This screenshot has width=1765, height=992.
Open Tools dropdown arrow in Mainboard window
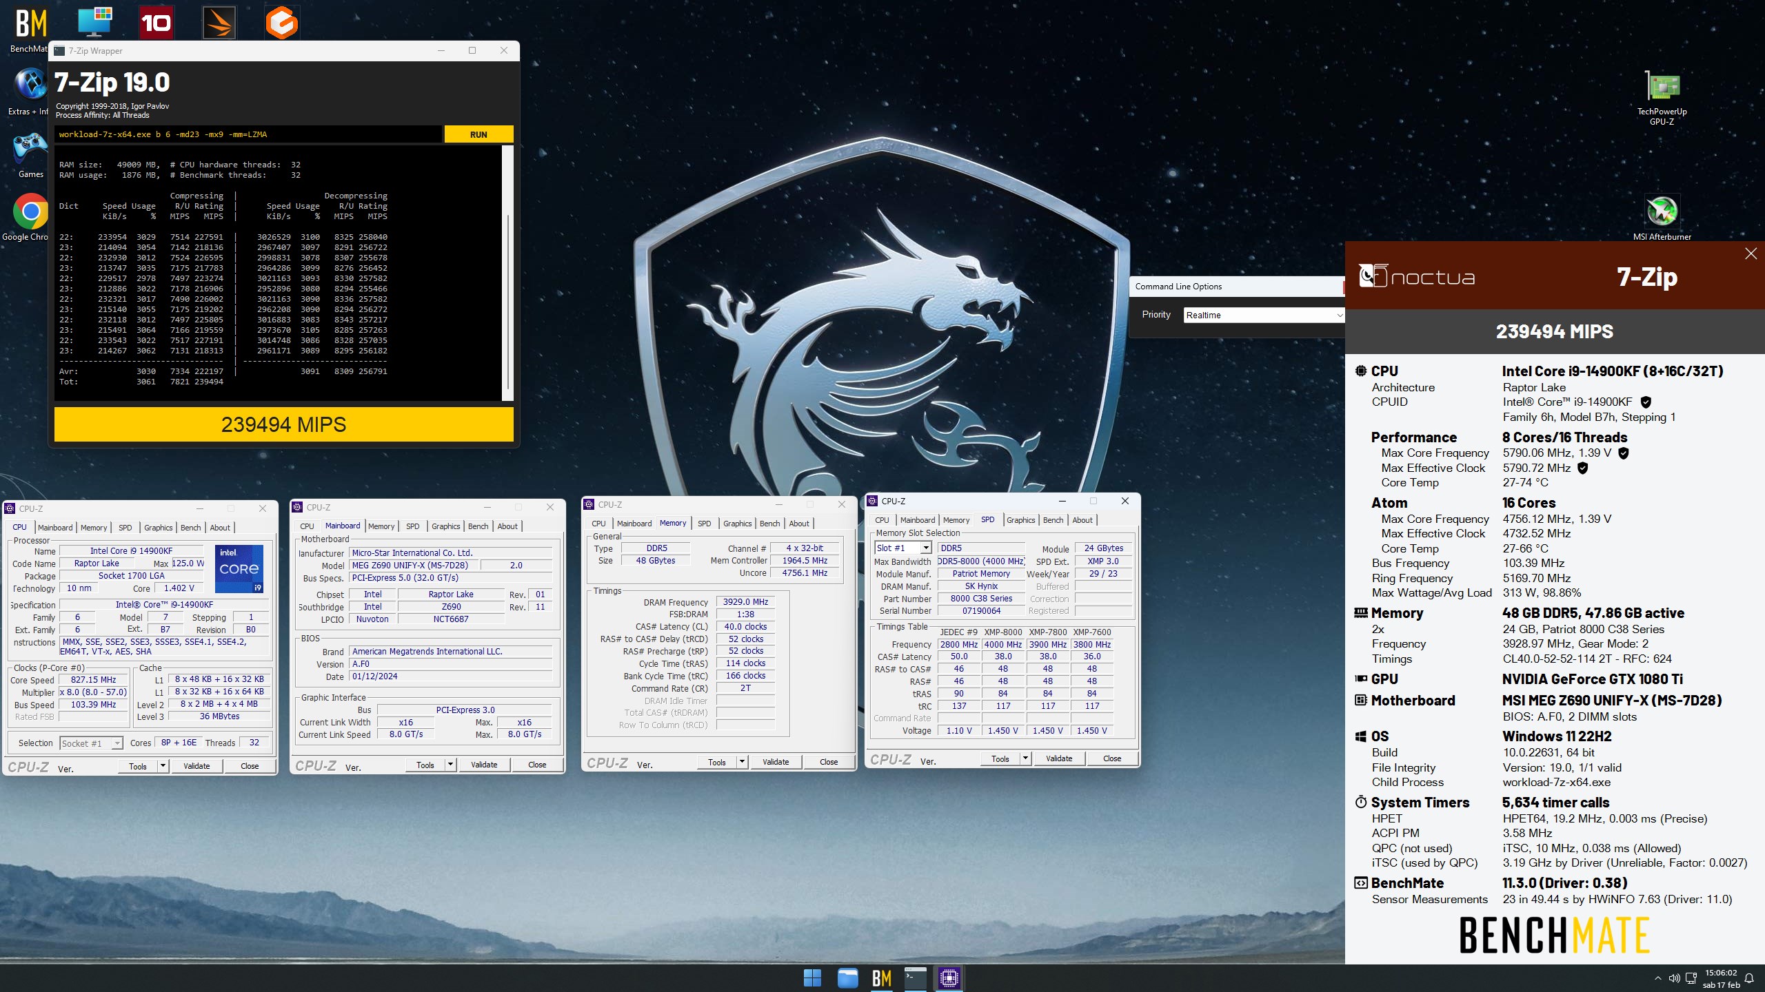pos(450,765)
